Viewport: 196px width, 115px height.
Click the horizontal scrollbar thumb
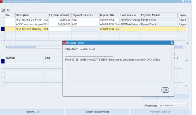[x=22, y=47]
